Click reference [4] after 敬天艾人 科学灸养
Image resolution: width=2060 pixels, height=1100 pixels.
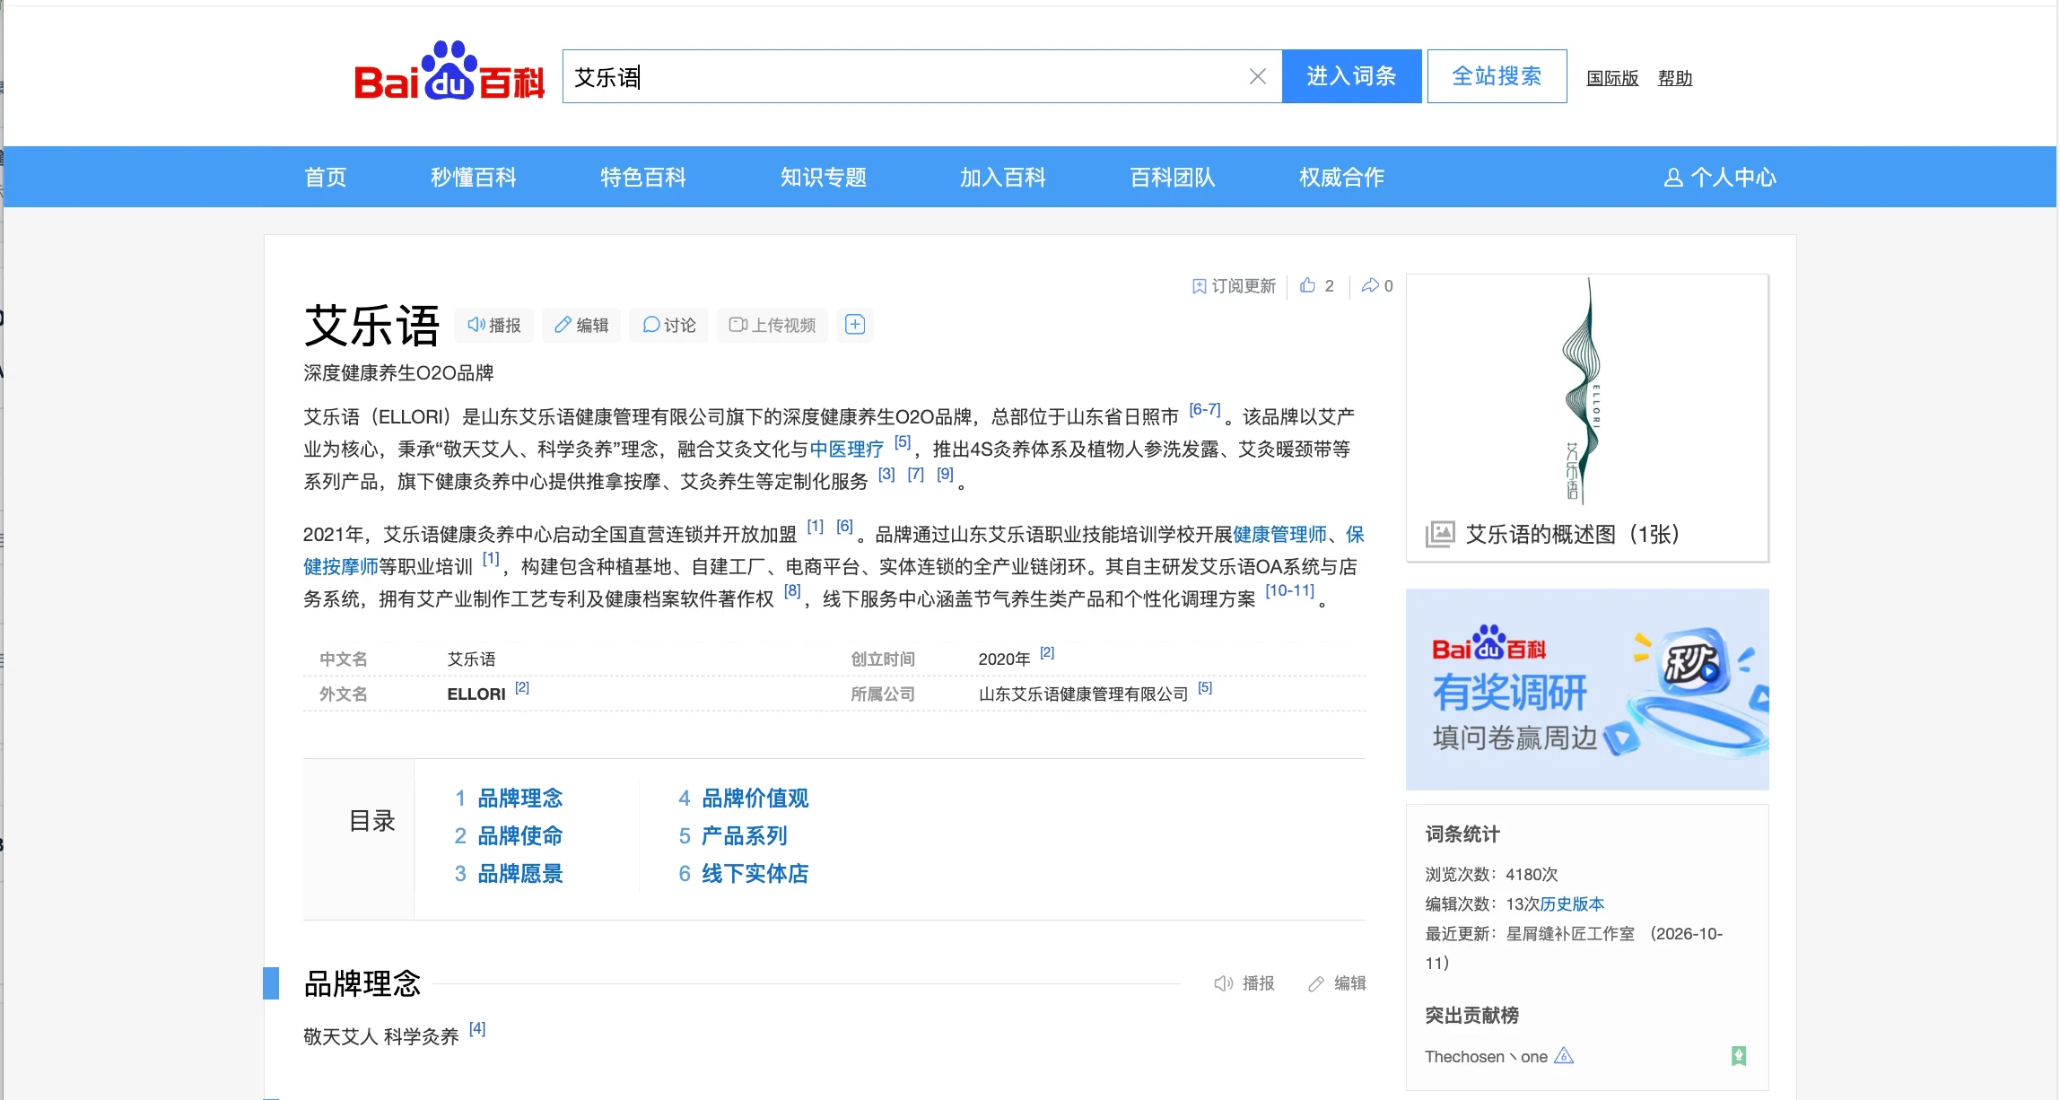477,1028
